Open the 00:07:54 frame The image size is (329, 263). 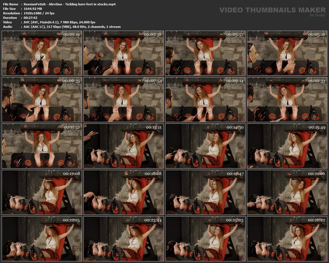123,100
